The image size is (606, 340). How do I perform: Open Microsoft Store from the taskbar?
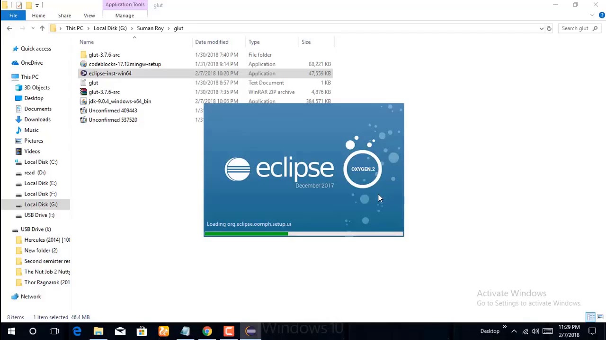coord(142,331)
